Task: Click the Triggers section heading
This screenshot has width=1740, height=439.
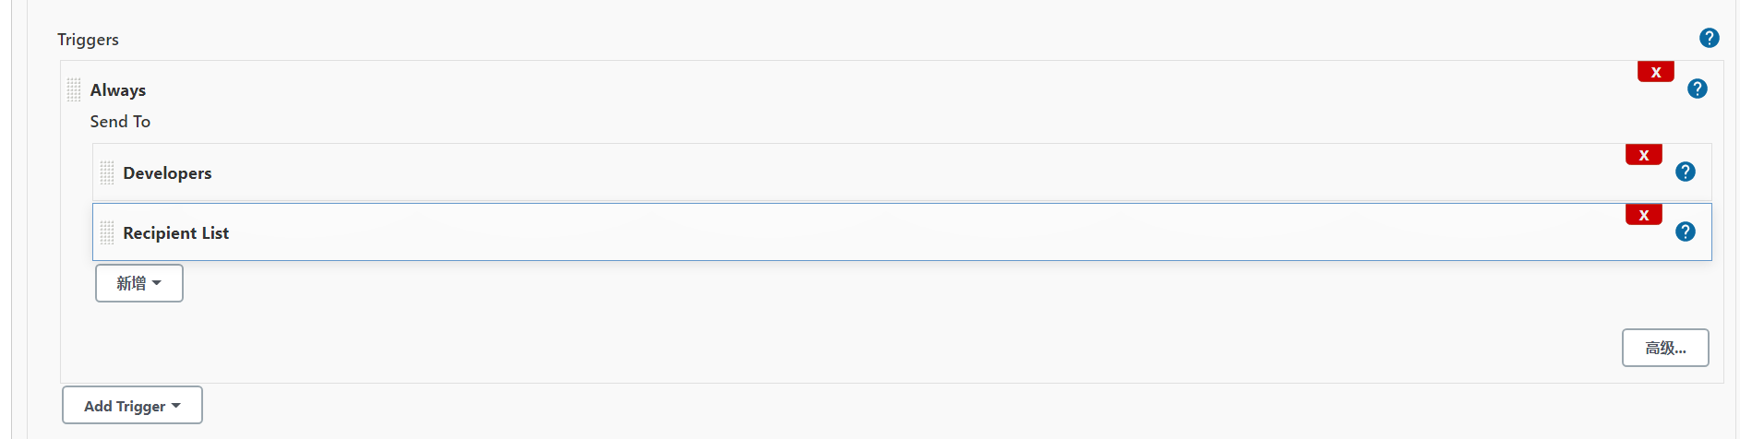Action: (88, 40)
